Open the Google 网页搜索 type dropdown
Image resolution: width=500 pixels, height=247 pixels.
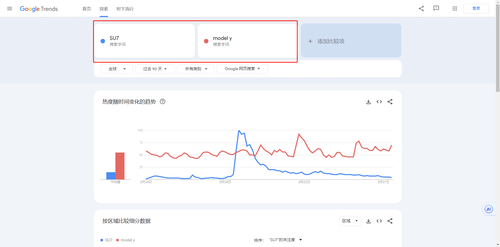242,69
